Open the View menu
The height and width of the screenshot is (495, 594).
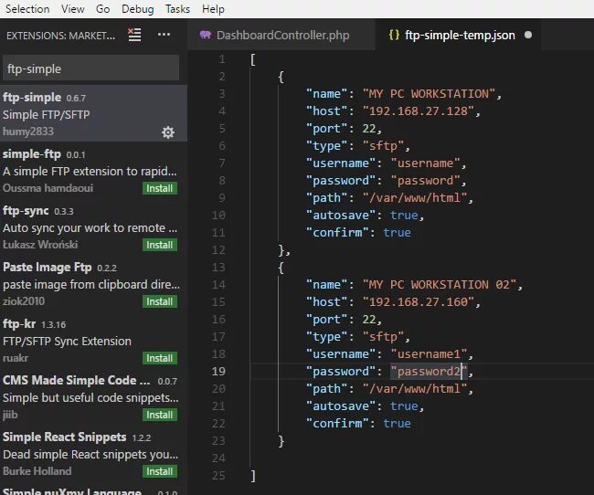pyautogui.click(x=73, y=9)
